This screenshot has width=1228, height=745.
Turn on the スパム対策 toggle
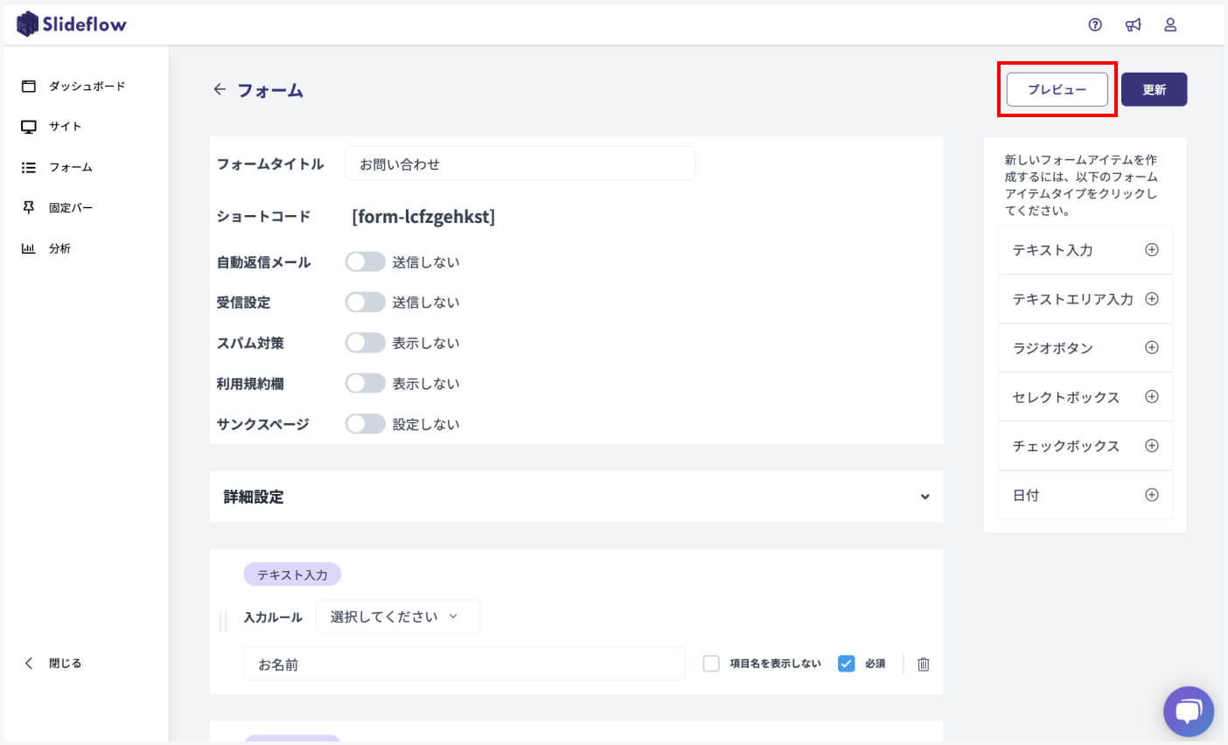click(365, 343)
